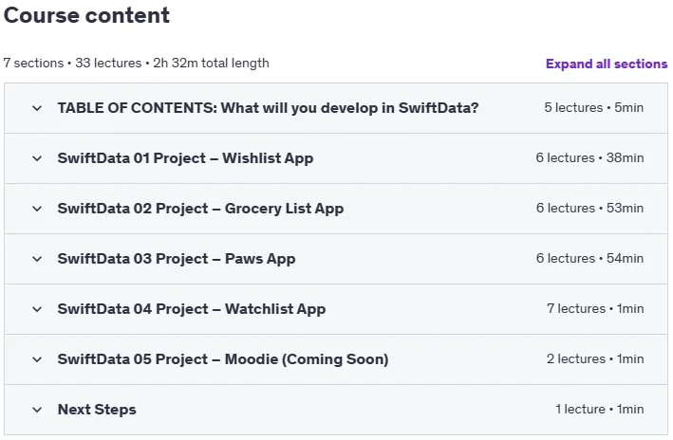This screenshot has width=673, height=440.
Task: Click the Next Steps section title
Action: tap(97, 410)
